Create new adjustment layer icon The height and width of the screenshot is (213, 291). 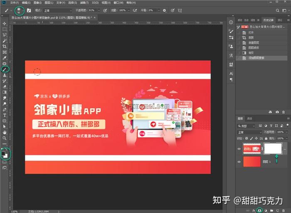(266, 211)
